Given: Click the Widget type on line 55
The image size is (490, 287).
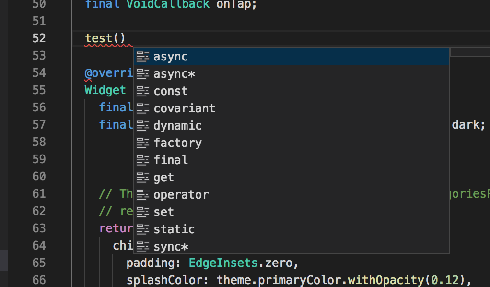Looking at the screenshot, I should pyautogui.click(x=105, y=90).
